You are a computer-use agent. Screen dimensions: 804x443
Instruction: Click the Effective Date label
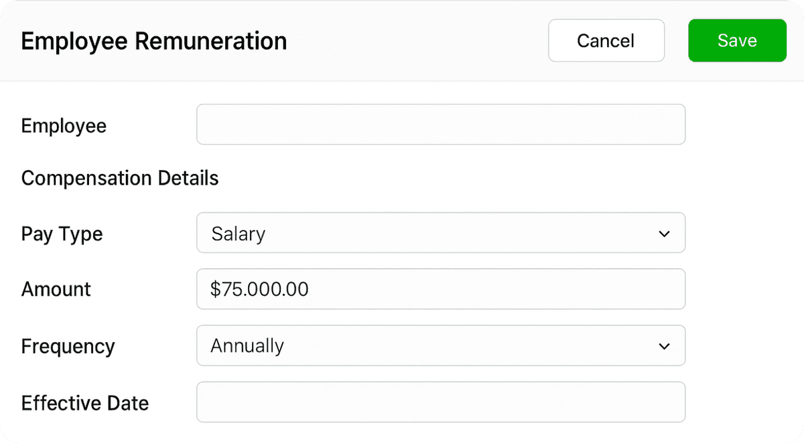[84, 404]
